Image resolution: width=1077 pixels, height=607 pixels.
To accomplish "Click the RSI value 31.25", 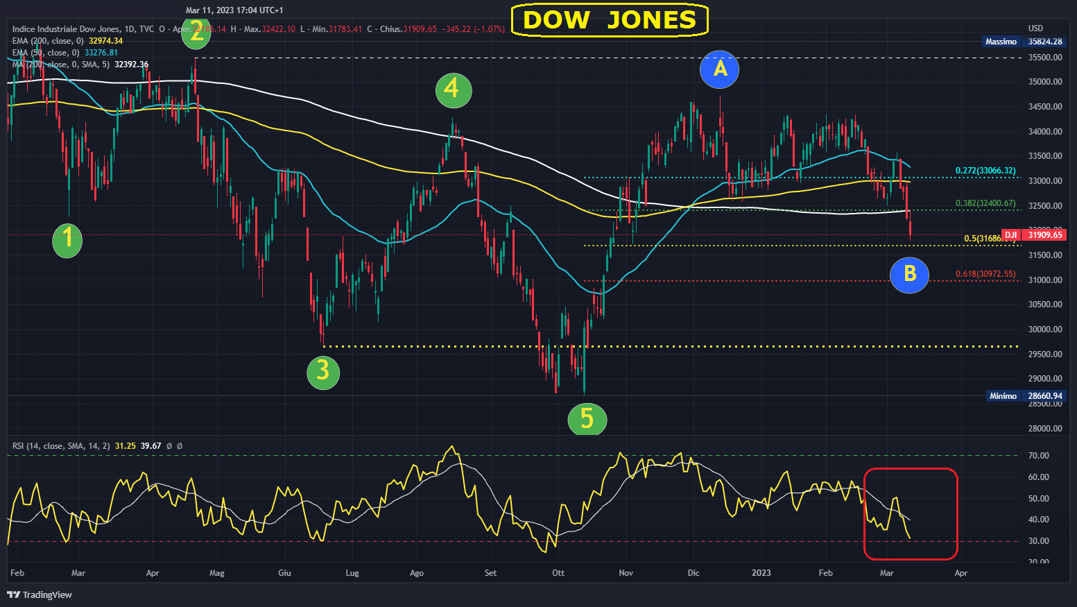I will [126, 446].
